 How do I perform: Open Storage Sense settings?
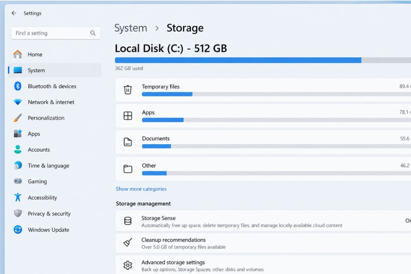(x=263, y=221)
